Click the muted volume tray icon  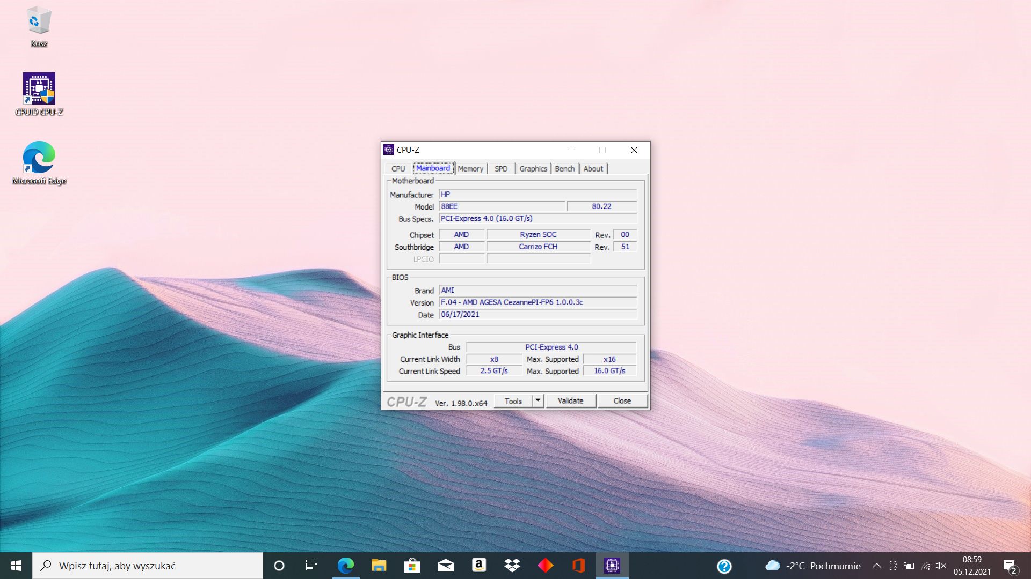[941, 566]
